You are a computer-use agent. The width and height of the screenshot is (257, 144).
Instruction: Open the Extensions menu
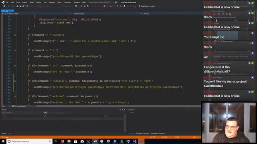67,2
